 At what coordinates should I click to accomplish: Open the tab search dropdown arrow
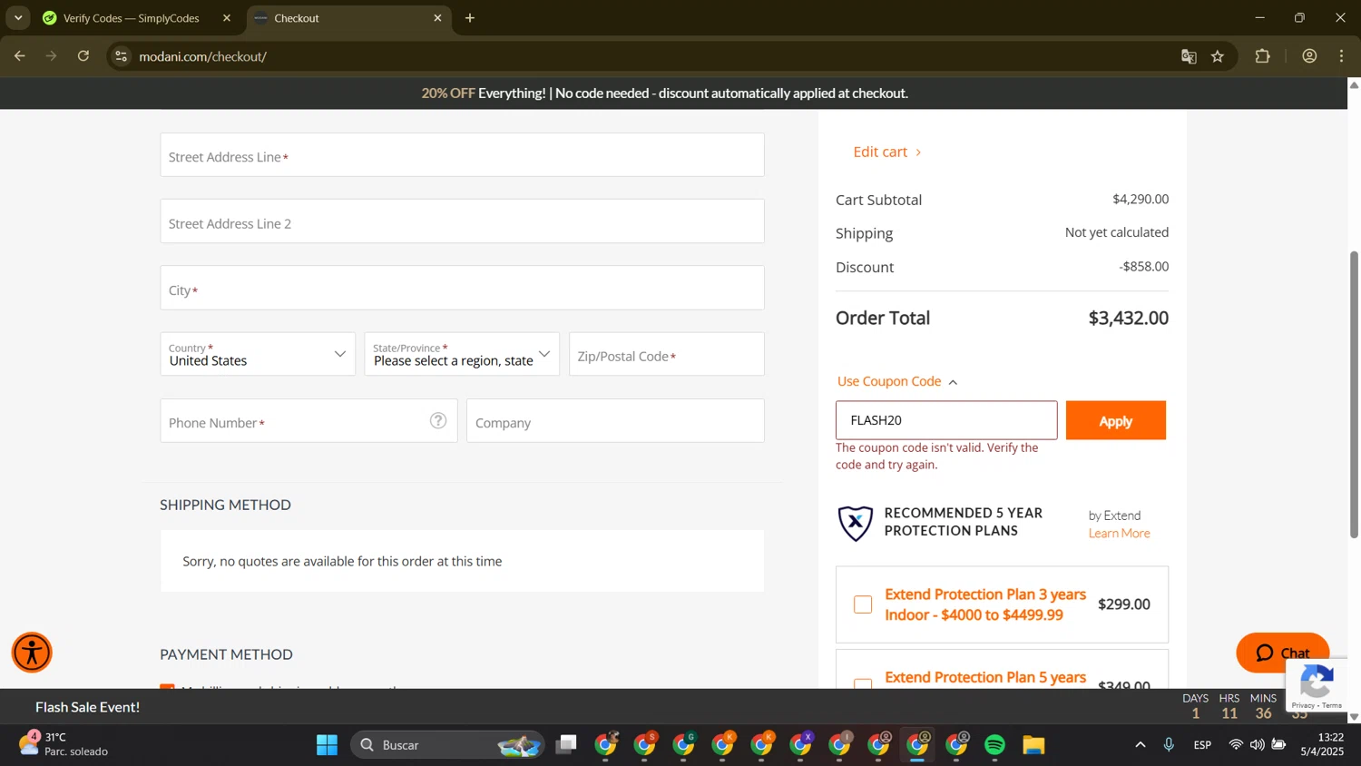tap(18, 18)
